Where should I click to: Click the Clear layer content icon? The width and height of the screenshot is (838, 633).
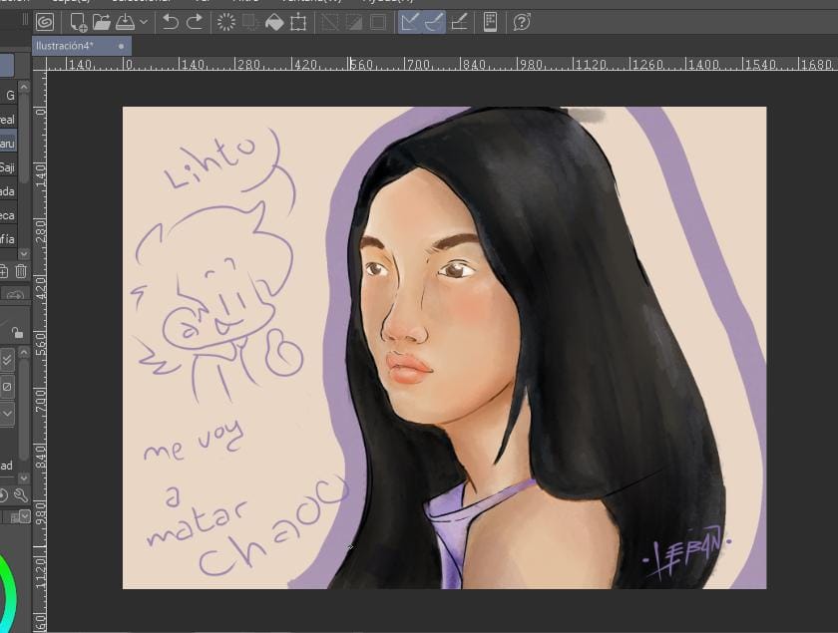(x=226, y=23)
